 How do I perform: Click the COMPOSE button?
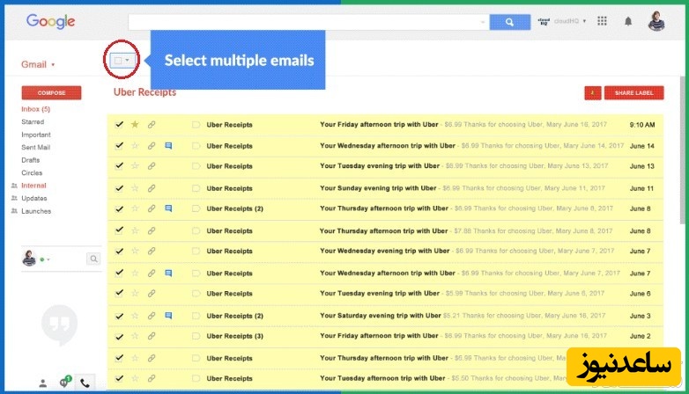pyautogui.click(x=51, y=92)
